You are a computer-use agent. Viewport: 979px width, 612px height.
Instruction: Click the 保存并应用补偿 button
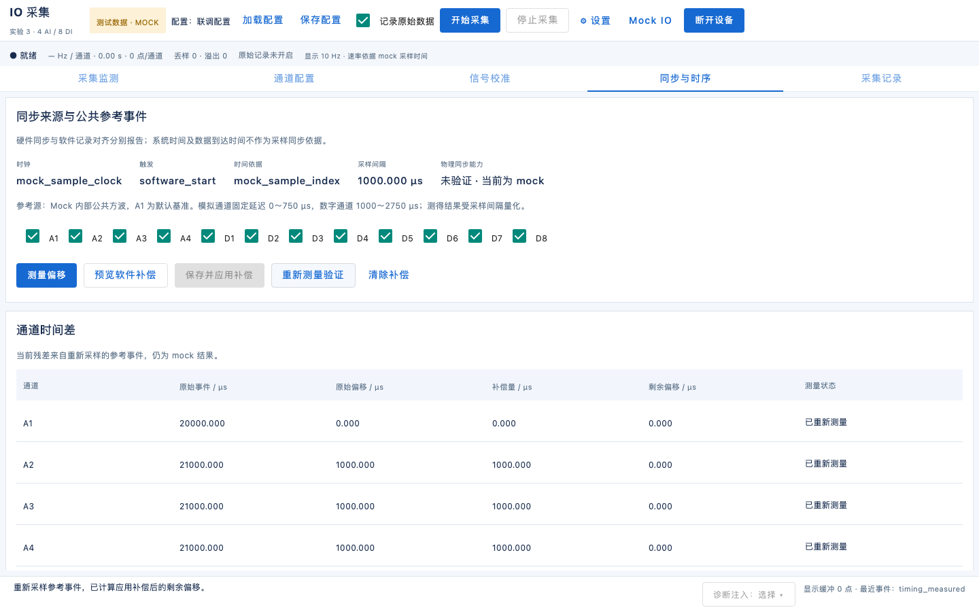coord(219,275)
